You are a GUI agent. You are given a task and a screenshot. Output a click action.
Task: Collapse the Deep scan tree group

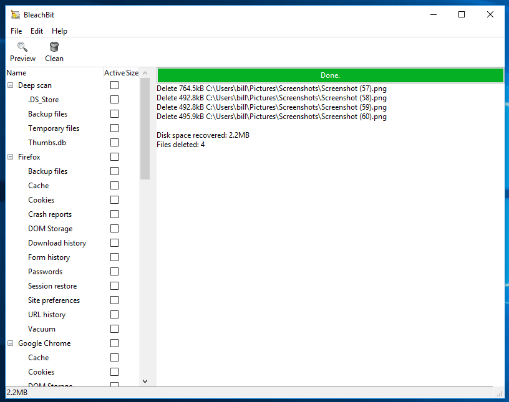click(x=11, y=85)
